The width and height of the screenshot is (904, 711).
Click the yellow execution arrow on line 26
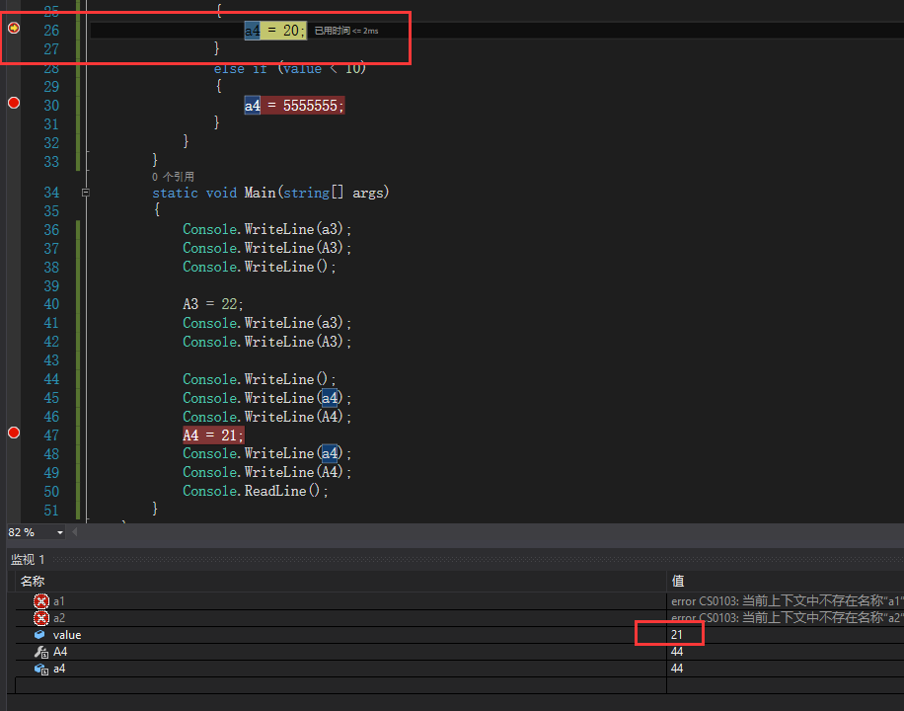[x=13, y=29]
